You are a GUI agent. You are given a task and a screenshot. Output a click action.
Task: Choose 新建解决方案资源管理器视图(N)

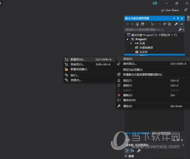pos(153,75)
